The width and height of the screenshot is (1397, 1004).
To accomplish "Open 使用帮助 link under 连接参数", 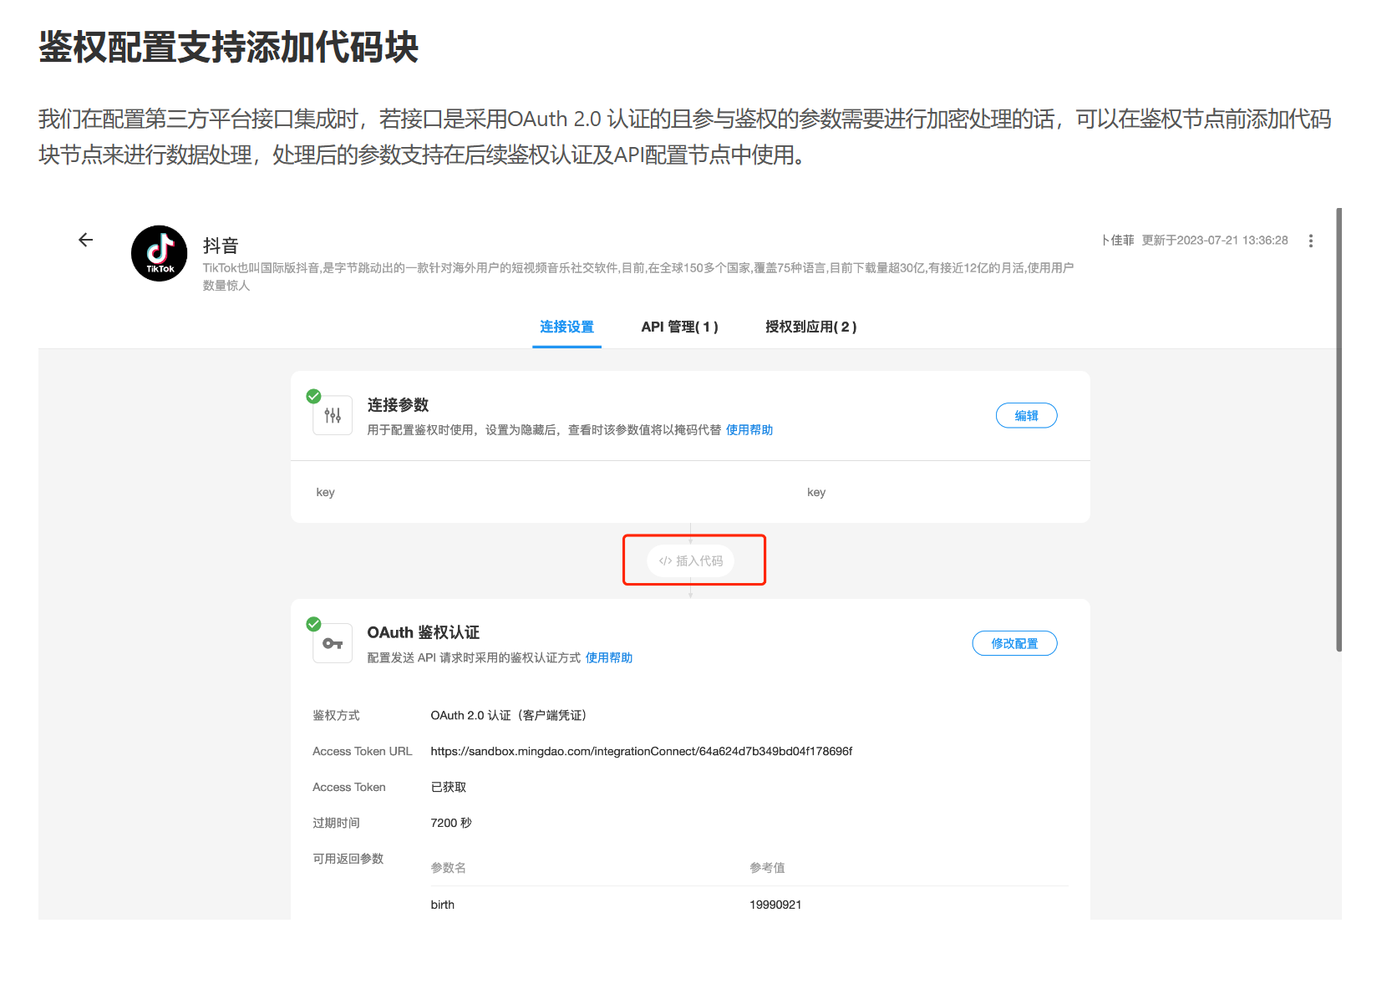I will tap(749, 430).
